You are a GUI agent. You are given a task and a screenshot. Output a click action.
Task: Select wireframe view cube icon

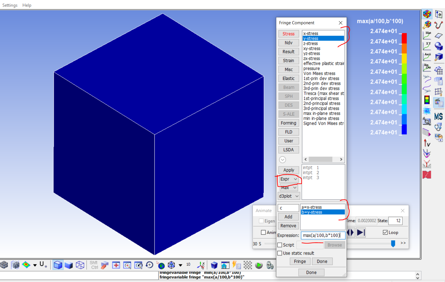coord(80,265)
